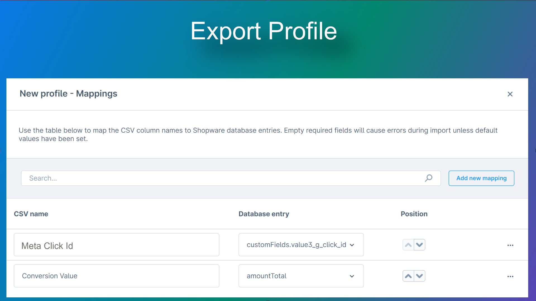This screenshot has height=301, width=536.
Task: Click the New profile - Mappings title
Action: 68,94
